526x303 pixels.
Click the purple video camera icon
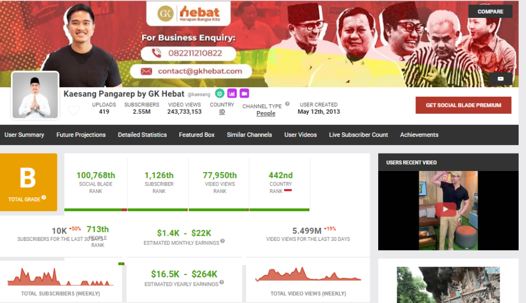pyautogui.click(x=244, y=94)
